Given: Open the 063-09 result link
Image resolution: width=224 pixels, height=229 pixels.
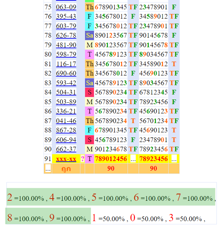Looking at the screenshot, I should click(x=66, y=7).
